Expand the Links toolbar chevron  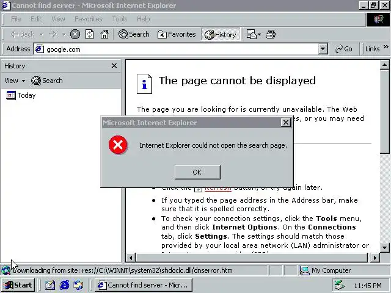386,47
